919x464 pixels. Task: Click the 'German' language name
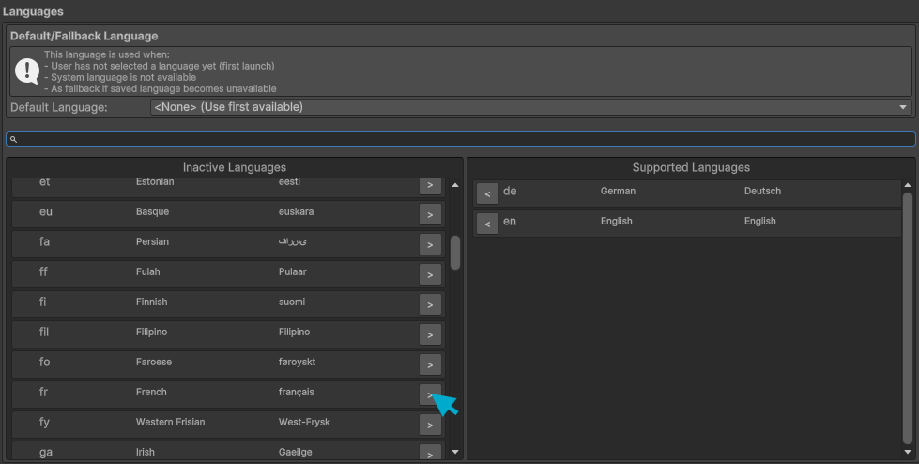click(618, 191)
